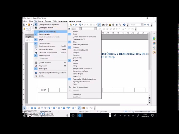Select the text tool in drawing toolbar

pos(42,108)
